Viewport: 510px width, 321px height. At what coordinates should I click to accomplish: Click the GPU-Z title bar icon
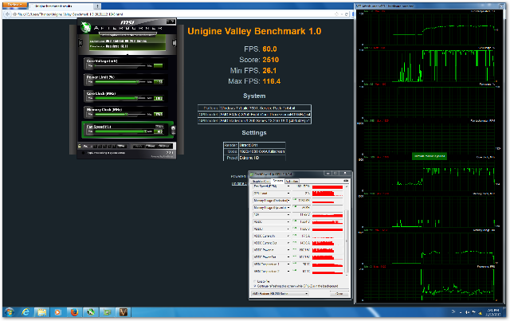point(252,174)
